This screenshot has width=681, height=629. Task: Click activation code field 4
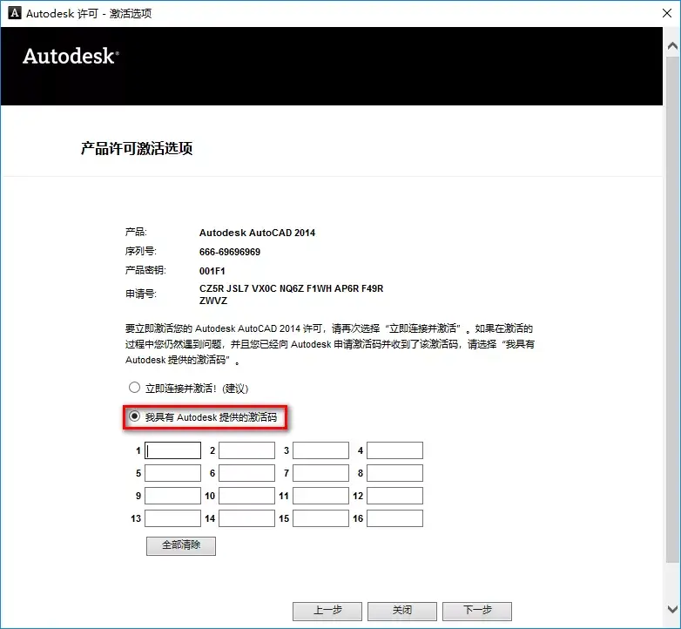click(x=394, y=450)
